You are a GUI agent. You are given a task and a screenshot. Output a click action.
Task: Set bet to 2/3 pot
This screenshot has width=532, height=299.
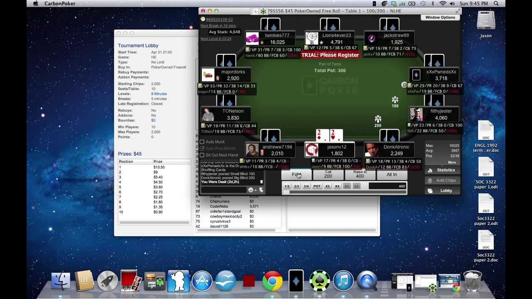pyautogui.click(x=296, y=186)
